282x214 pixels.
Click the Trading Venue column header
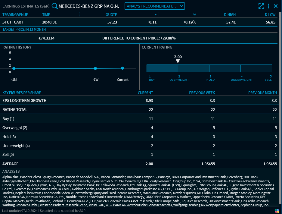click(x=15, y=14)
